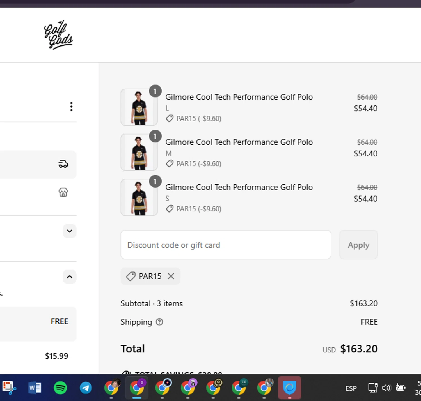
Task: Open the Snipping Tool from the taskbar
Action: click(9, 388)
